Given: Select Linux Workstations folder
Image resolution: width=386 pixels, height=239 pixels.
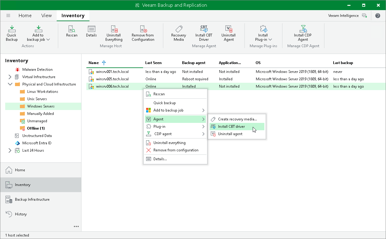Looking at the screenshot, I should pyautogui.click(x=43, y=92).
